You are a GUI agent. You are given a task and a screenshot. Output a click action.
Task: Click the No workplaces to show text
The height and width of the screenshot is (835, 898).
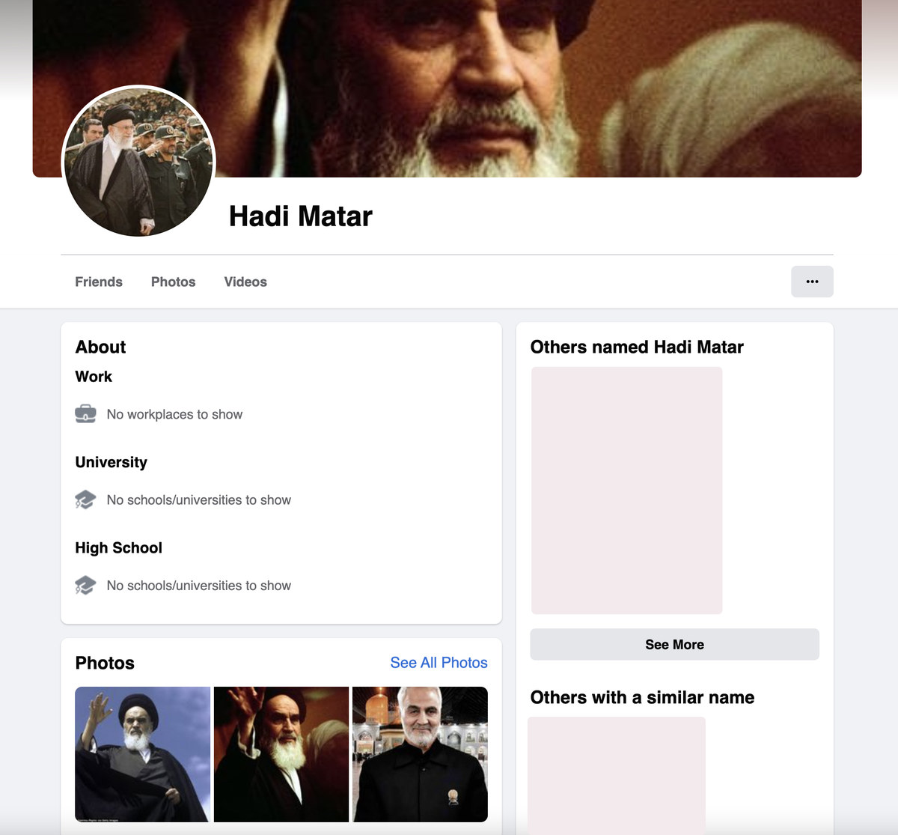coord(174,414)
